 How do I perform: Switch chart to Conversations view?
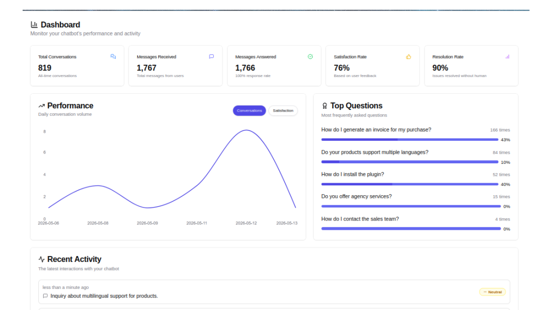pyautogui.click(x=249, y=111)
